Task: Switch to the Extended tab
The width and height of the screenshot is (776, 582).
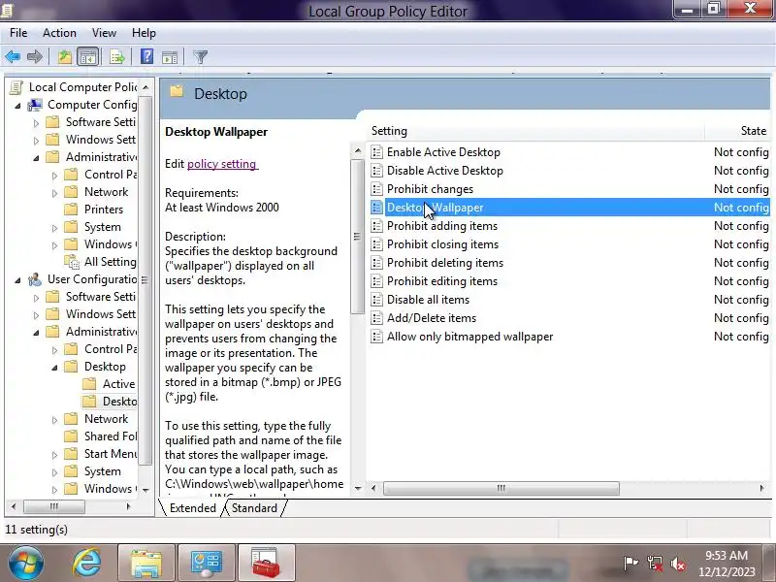Action: (x=192, y=508)
